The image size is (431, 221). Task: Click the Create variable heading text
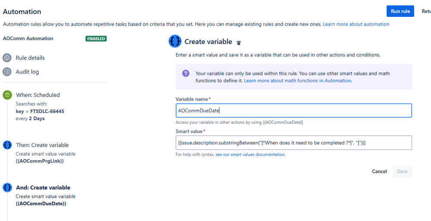point(208,42)
